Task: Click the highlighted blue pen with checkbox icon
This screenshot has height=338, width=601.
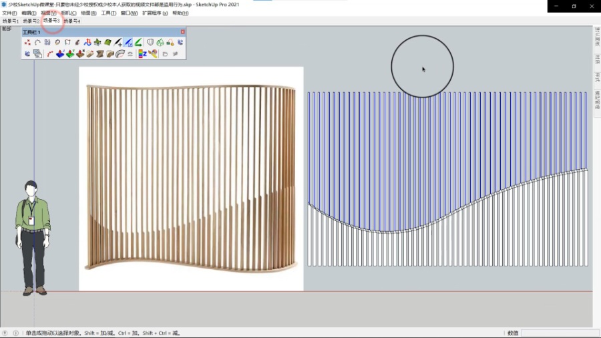Action: pyautogui.click(x=128, y=43)
